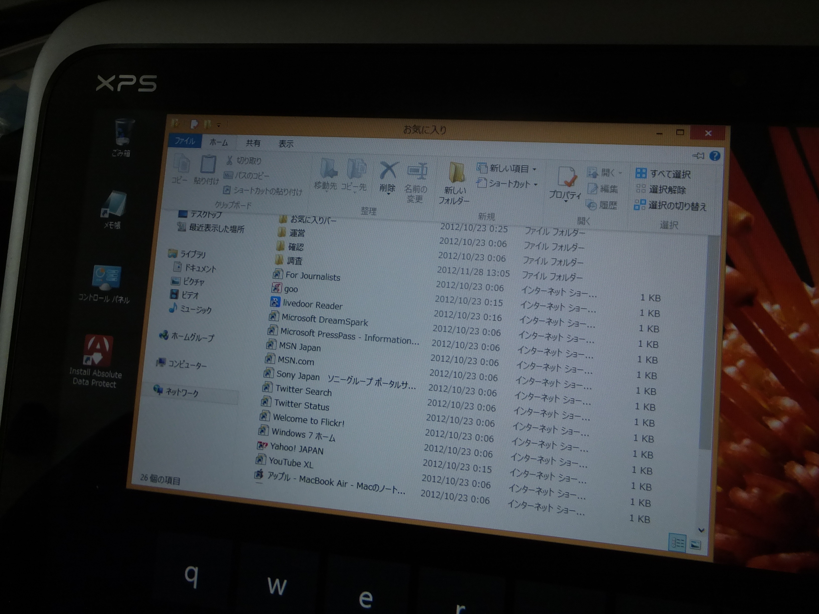Select the livedoor Reader shortcut
The height and width of the screenshot is (614, 819).
click(x=307, y=304)
